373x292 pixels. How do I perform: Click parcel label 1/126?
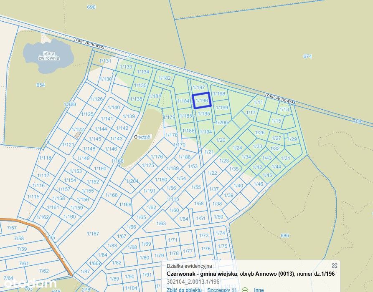[97, 99]
